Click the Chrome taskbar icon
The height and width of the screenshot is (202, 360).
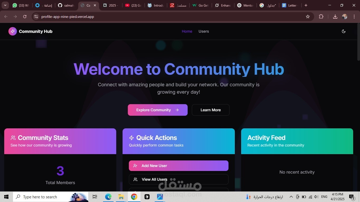click(134, 197)
